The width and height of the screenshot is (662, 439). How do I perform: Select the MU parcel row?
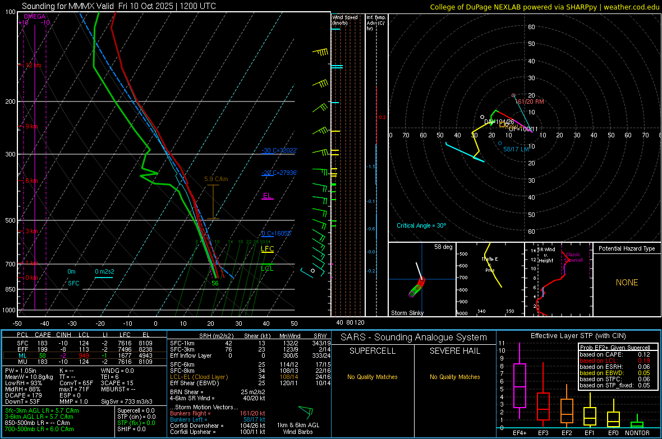85,362
